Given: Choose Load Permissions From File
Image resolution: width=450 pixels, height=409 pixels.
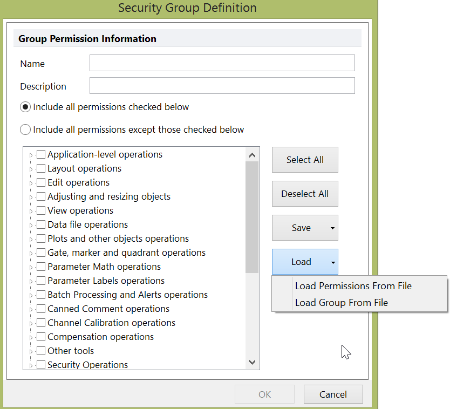Looking at the screenshot, I should 353,286.
